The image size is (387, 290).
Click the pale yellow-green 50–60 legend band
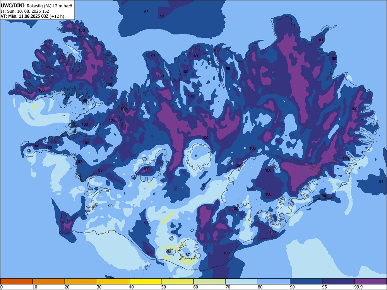tap(177, 281)
